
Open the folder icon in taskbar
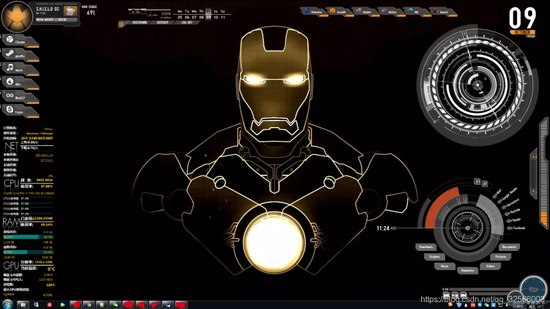click(23, 305)
